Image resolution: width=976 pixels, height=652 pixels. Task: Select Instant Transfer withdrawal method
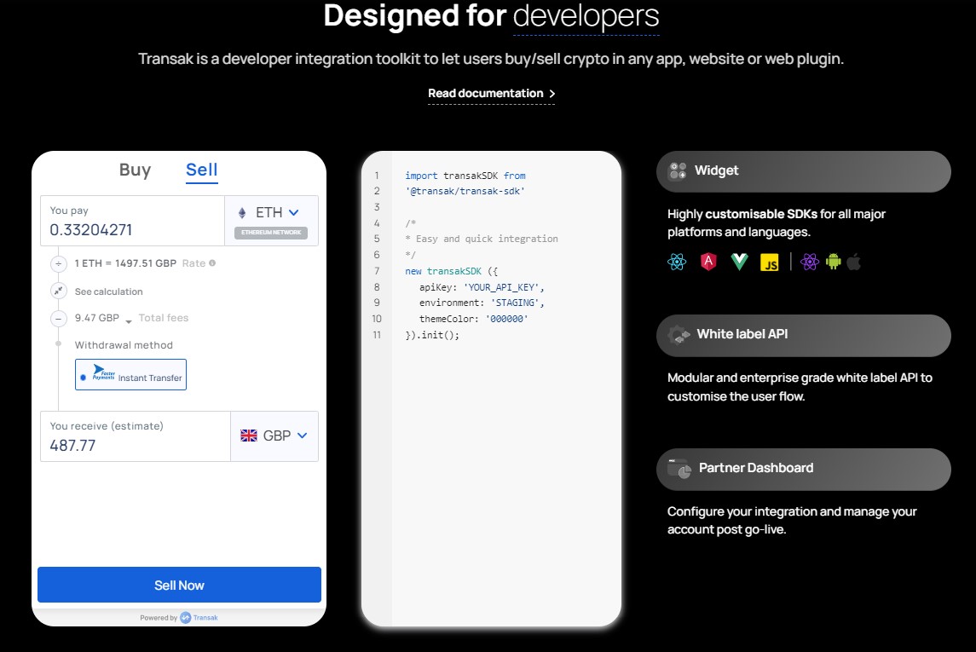point(130,375)
